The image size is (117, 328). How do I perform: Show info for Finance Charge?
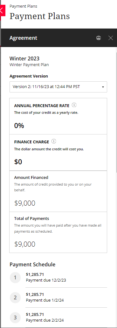(x=54, y=141)
